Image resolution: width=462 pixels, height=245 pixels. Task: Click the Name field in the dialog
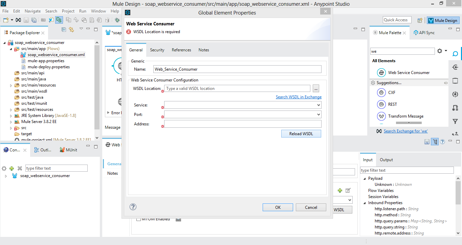(x=237, y=69)
